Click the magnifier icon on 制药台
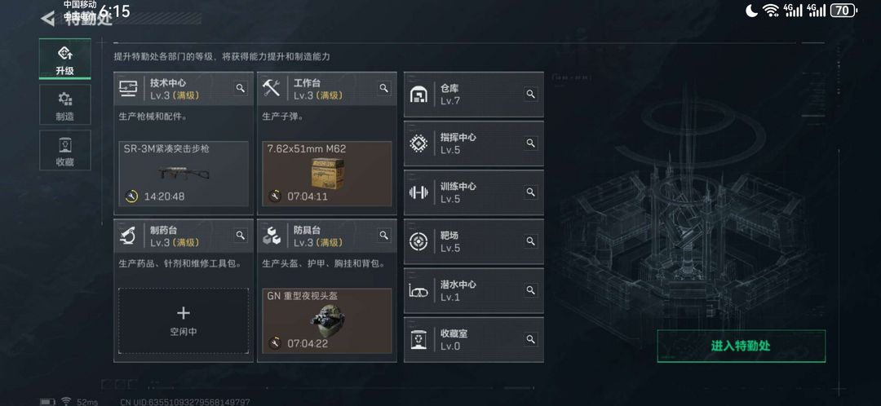 [241, 236]
